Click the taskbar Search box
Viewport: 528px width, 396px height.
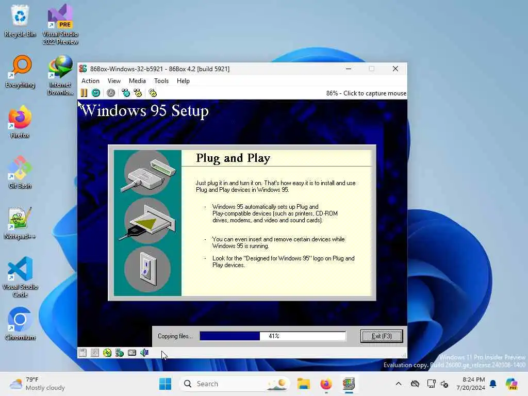235,384
